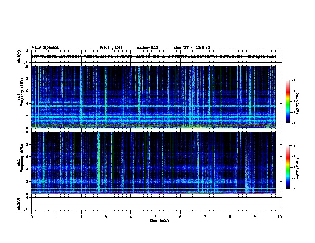This screenshot has height=243, width=315.
Task: Click the "8" kHz tick on ch.1 frequency axis
Action: [x=28, y=79]
